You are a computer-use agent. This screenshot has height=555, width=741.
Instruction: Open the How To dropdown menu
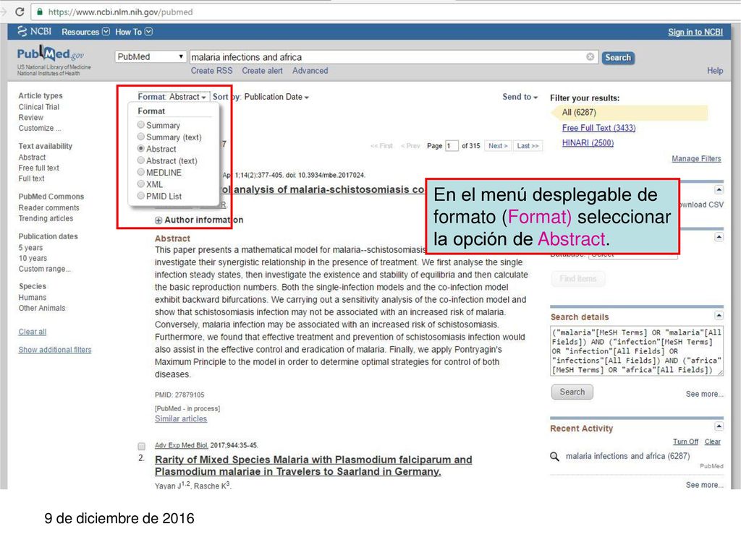pyautogui.click(x=134, y=32)
